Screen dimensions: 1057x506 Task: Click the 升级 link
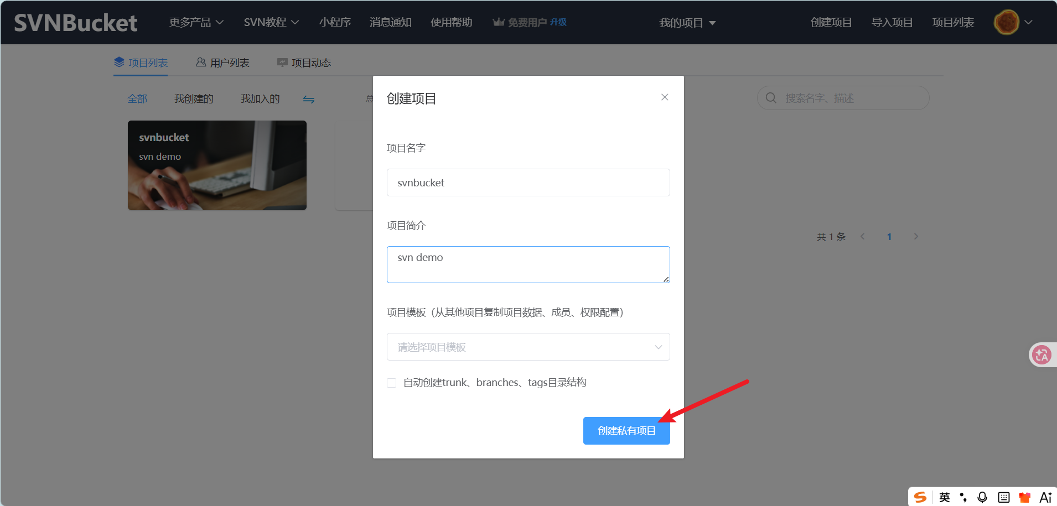pos(558,22)
